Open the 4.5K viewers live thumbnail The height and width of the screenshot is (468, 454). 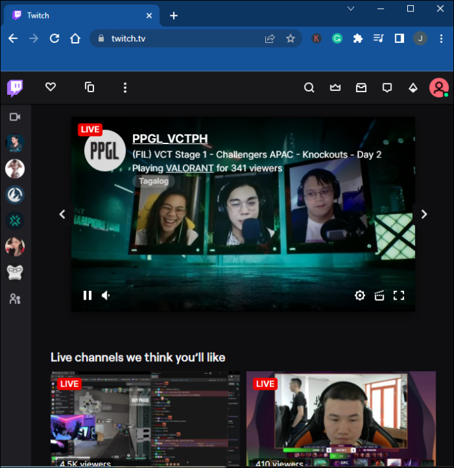click(145, 419)
